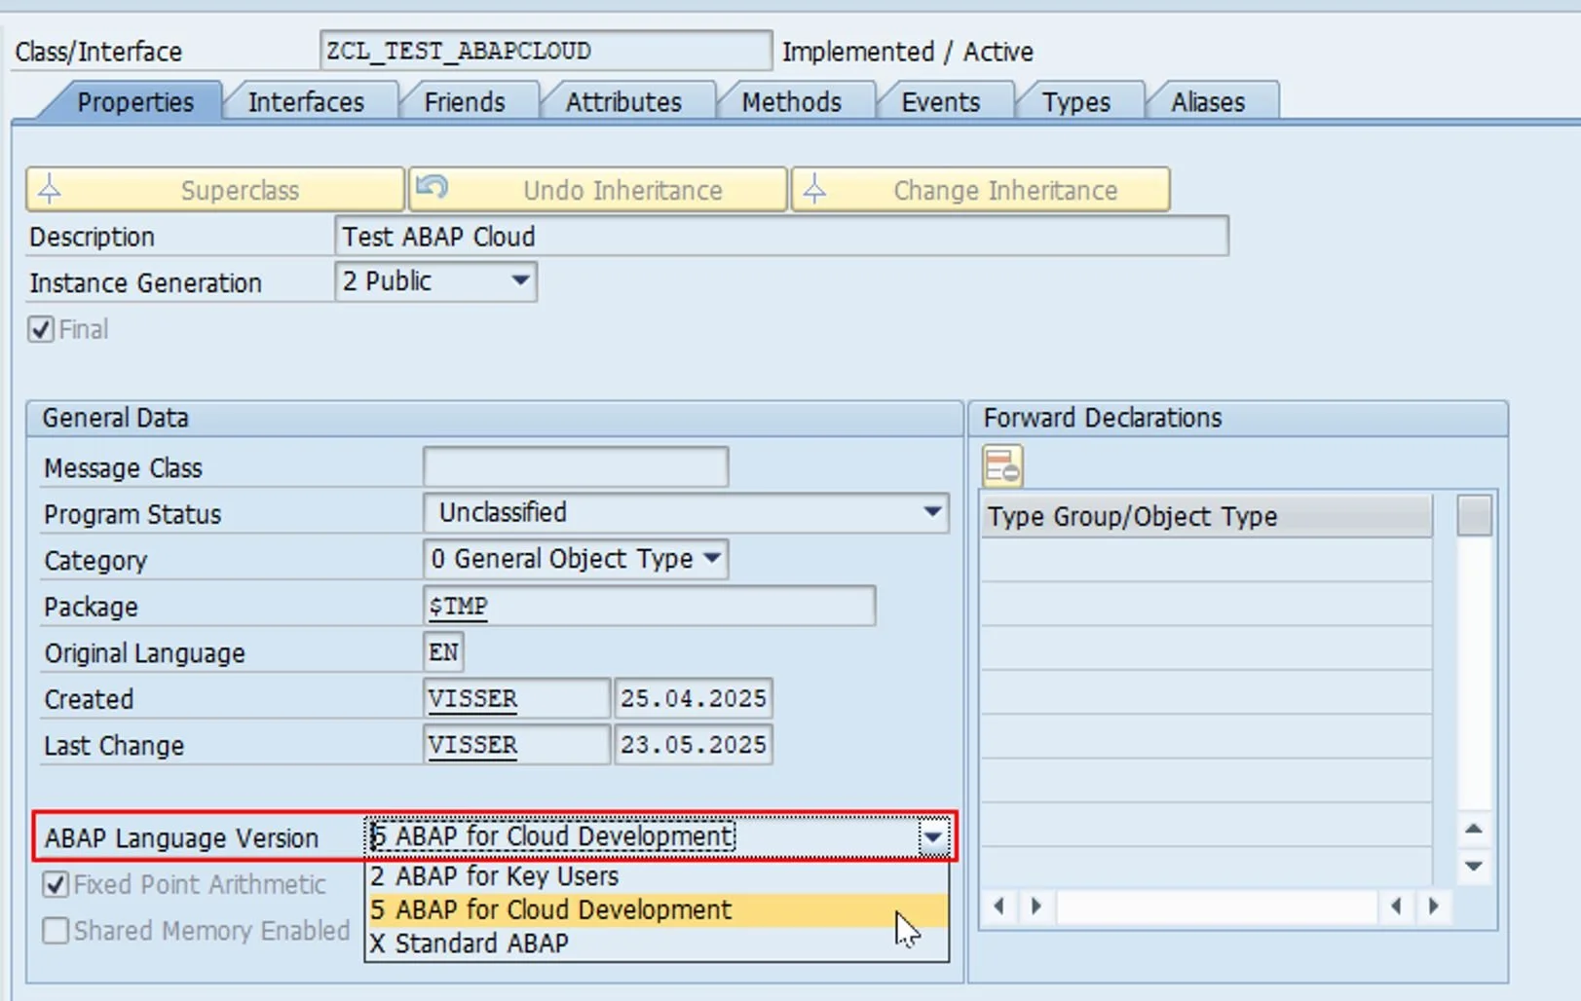The width and height of the screenshot is (1581, 1001).
Task: Open the Instance Generation dropdown
Action: [x=520, y=281]
